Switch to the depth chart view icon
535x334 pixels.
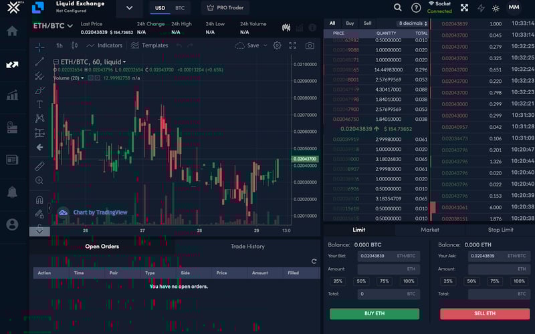[x=300, y=27]
